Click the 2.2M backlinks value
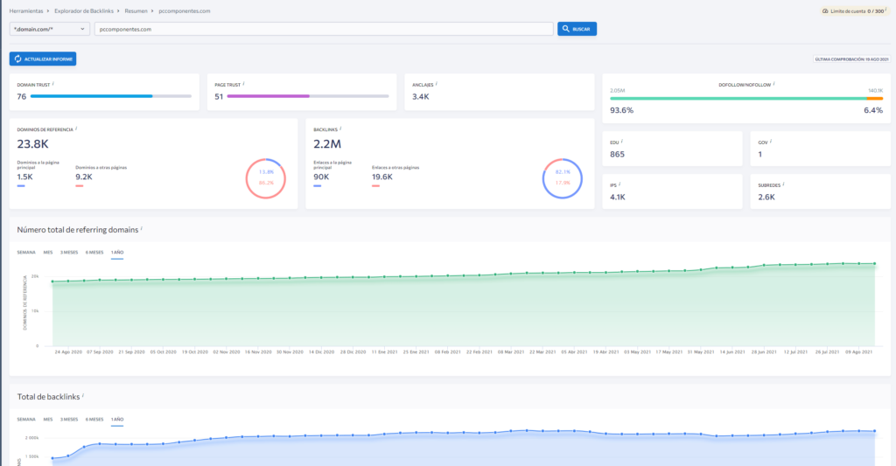Viewport: 896px width, 466px height. tap(327, 144)
